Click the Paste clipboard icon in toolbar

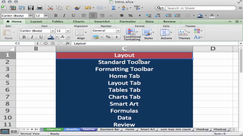68,8
